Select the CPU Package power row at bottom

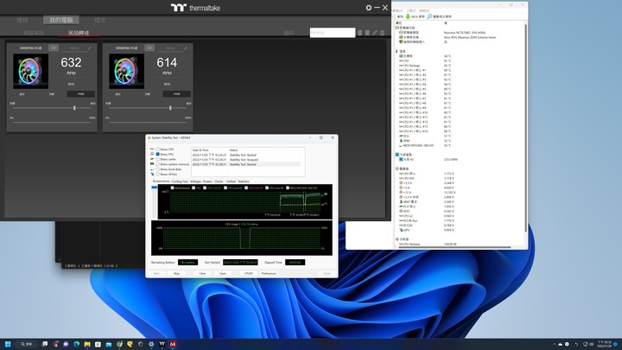click(460, 244)
